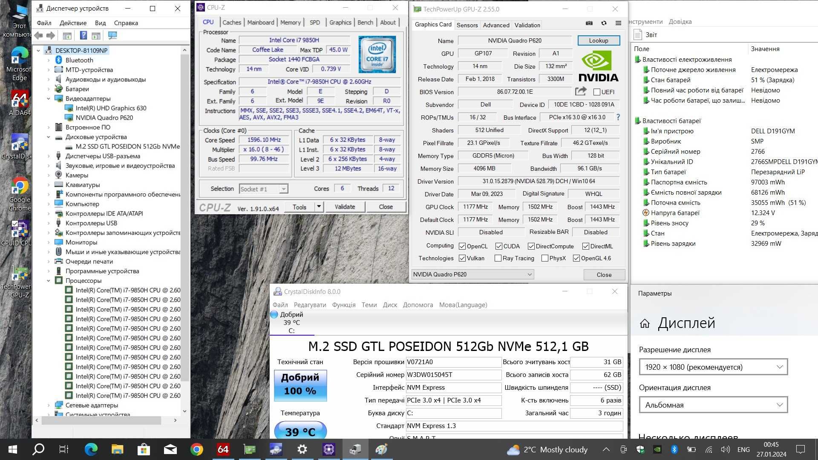
Task: Click the GPU-Z refresh icon
Action: 604,23
